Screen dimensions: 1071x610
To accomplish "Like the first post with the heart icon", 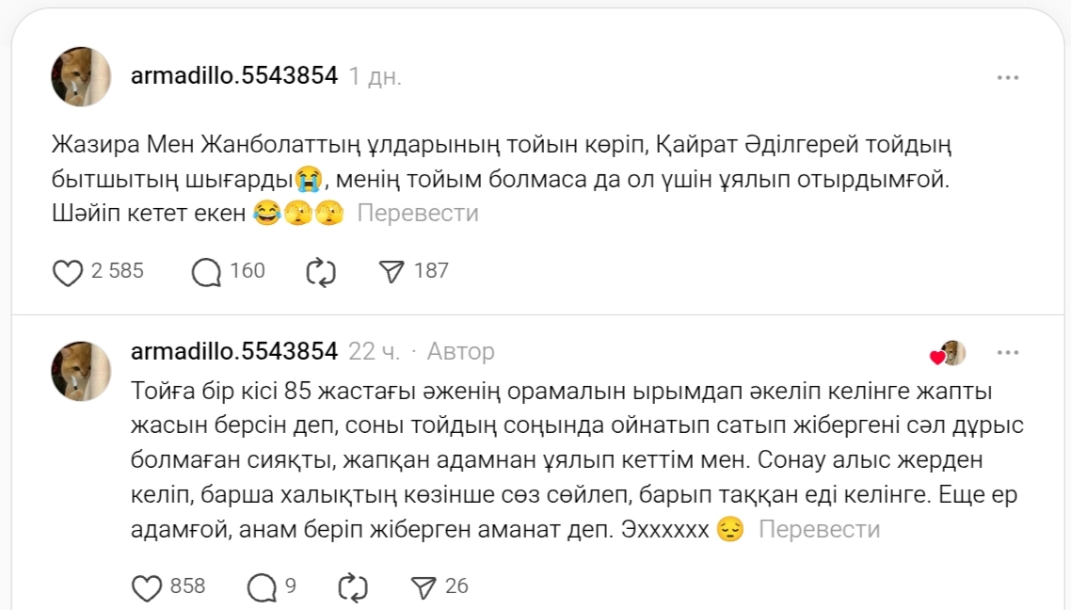I will (x=68, y=272).
